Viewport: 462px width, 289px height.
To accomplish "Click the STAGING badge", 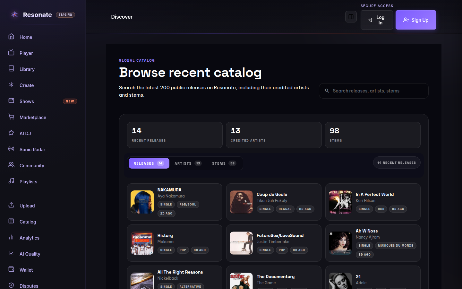I will point(65,15).
